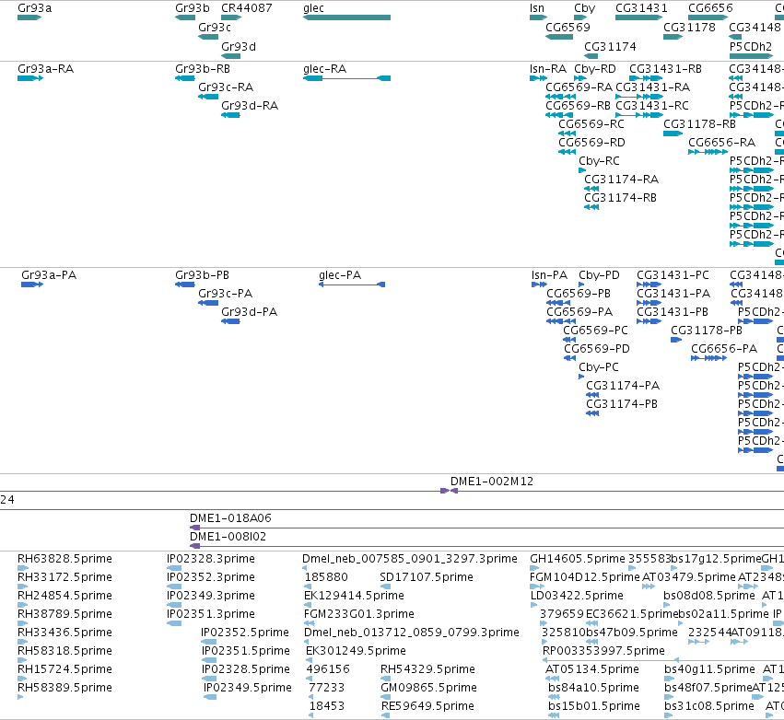Select the Gr93b-RB transcript

pos(184,78)
